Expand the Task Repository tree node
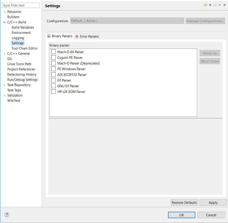The height and width of the screenshot is (223, 228). pos(5,85)
